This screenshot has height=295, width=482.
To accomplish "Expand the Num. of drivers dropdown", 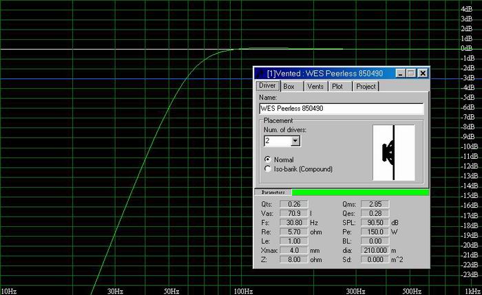I will (295, 141).
